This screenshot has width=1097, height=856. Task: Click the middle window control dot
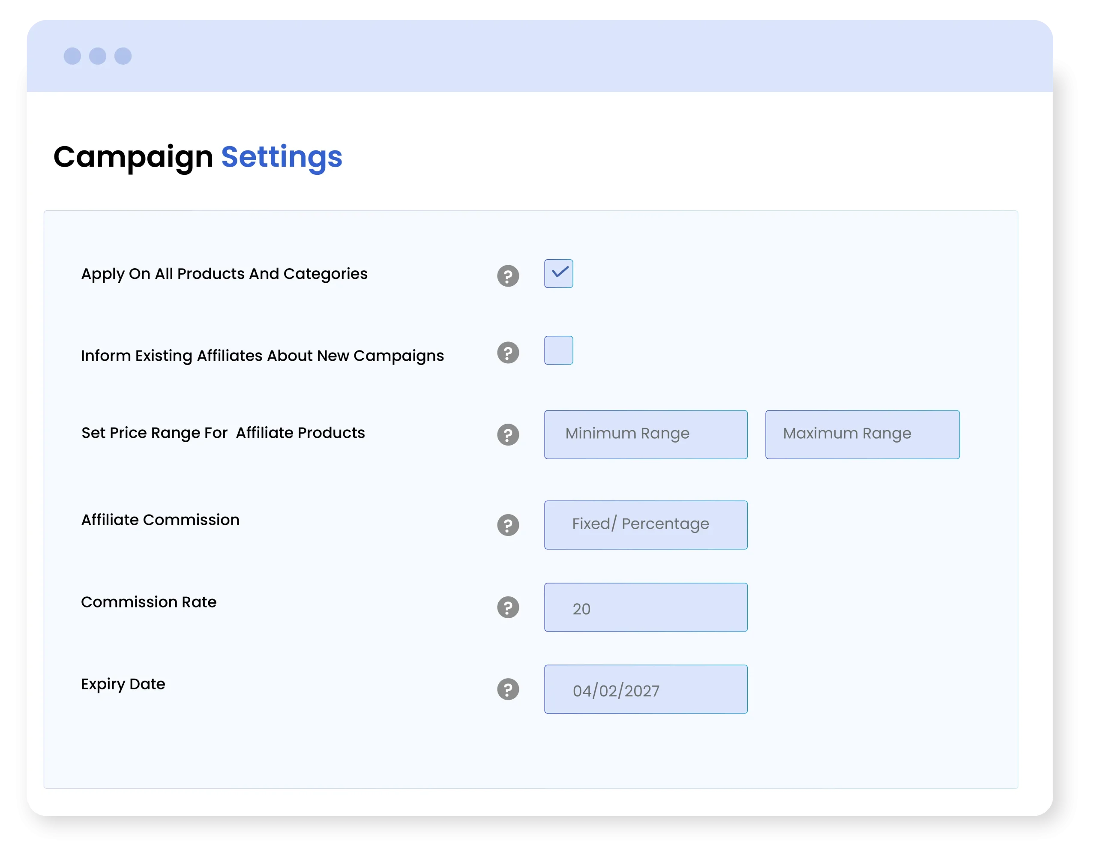[97, 56]
